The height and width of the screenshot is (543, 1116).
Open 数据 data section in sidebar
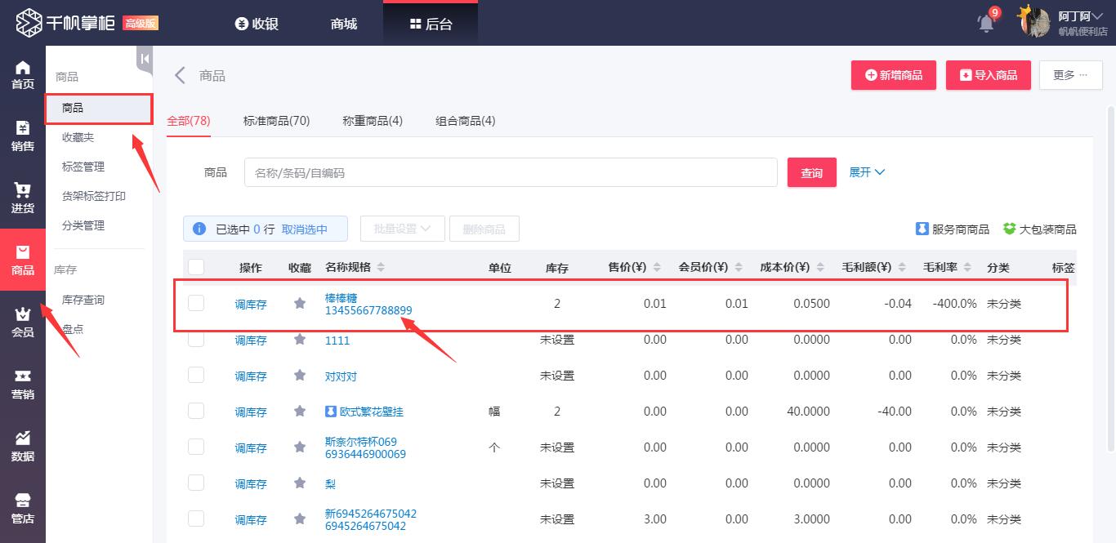point(23,447)
